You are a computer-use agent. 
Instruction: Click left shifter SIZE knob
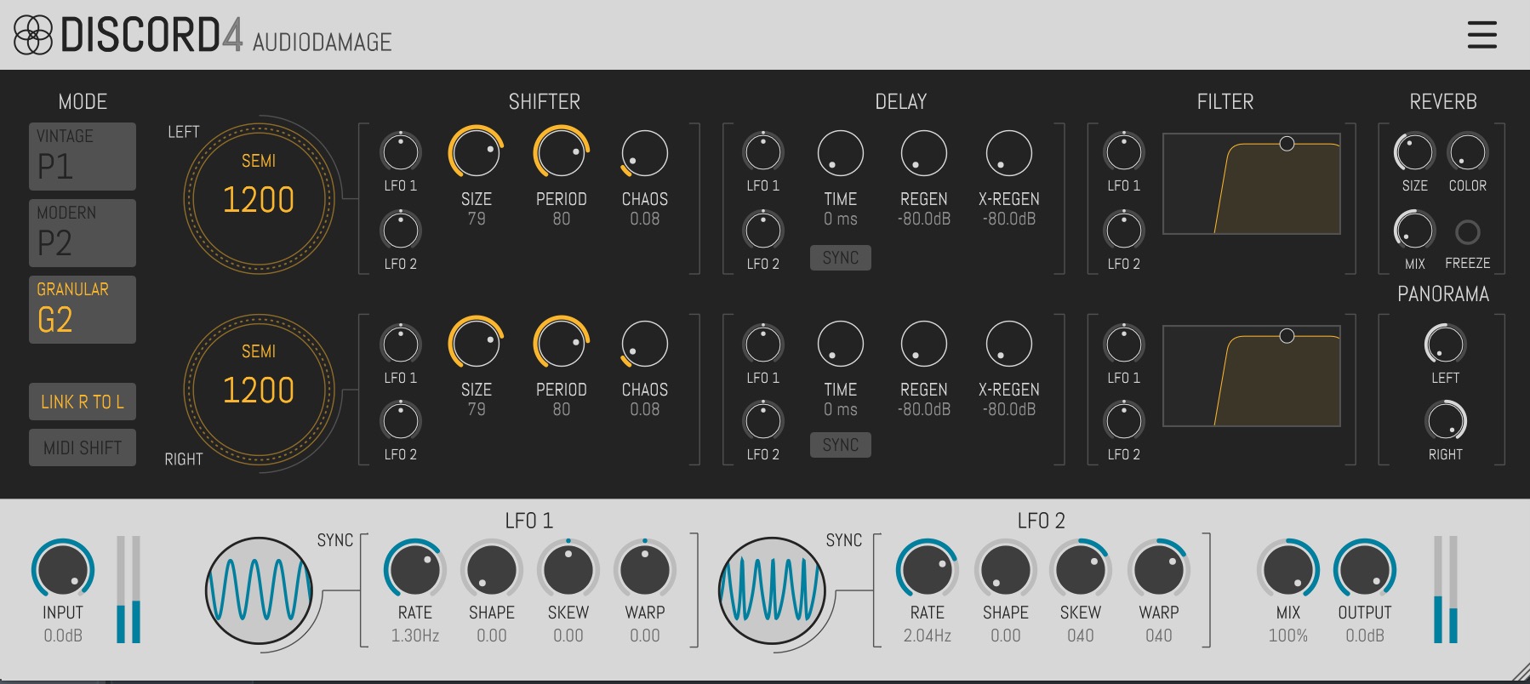pos(477,153)
